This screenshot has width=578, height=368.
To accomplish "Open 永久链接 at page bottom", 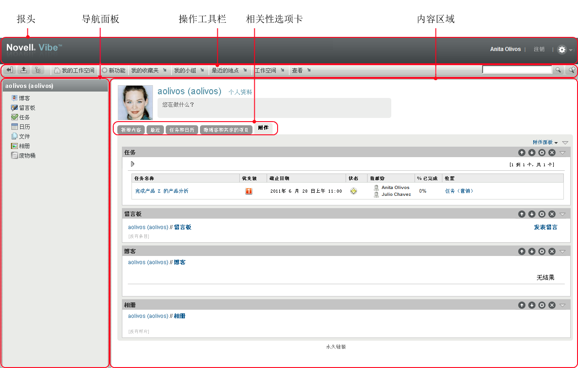I will click(x=336, y=347).
